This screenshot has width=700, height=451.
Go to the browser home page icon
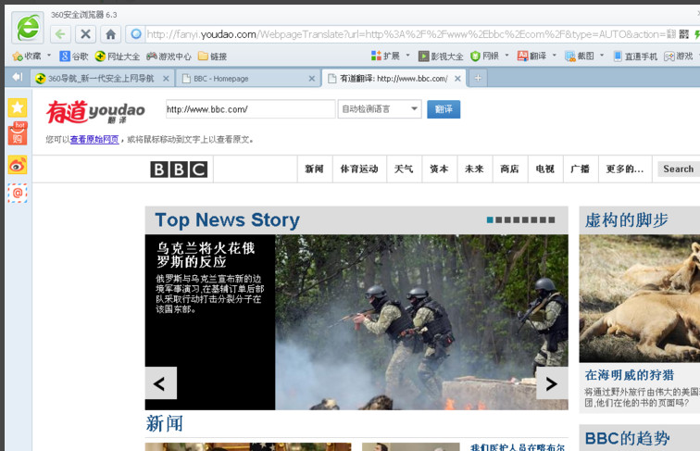[110, 34]
